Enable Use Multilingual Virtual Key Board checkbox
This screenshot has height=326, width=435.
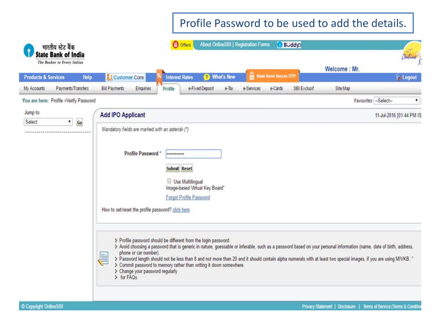[x=169, y=181]
